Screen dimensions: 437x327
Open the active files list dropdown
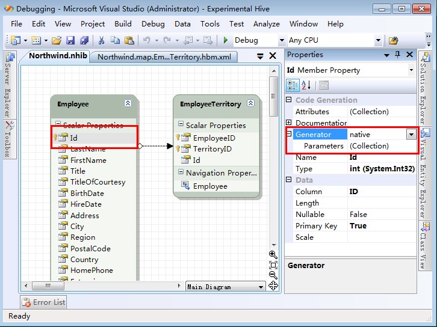[x=260, y=57]
